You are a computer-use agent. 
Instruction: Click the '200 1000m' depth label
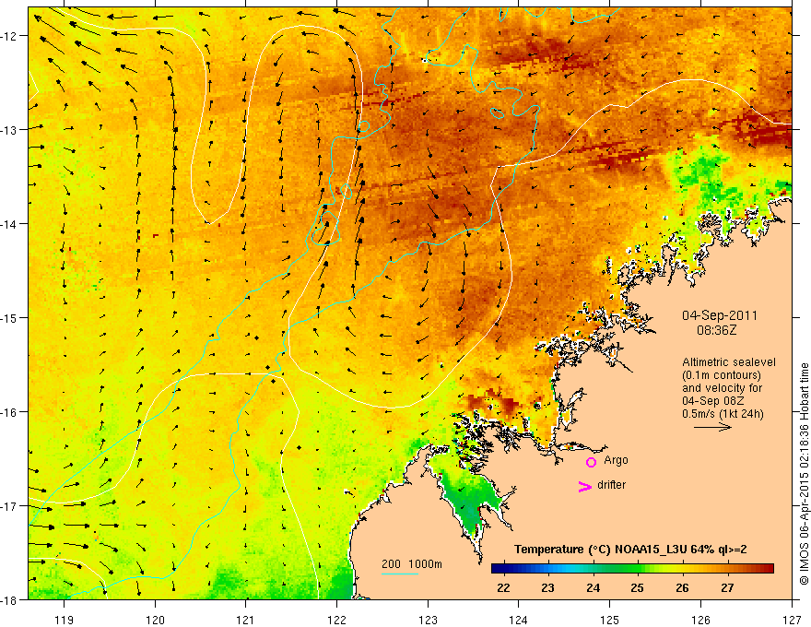coord(412,564)
